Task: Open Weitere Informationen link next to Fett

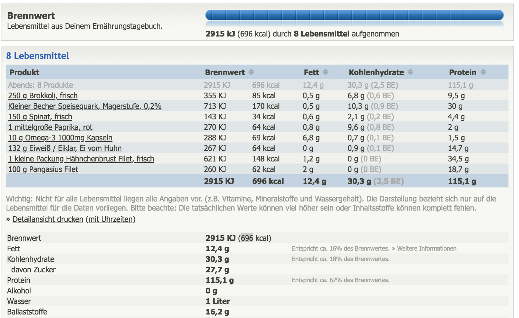Action: pyautogui.click(x=427, y=249)
